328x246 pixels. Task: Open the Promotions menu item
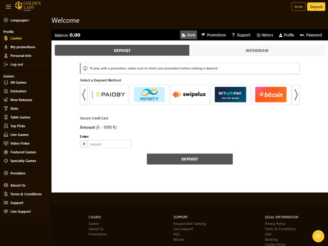click(213, 35)
